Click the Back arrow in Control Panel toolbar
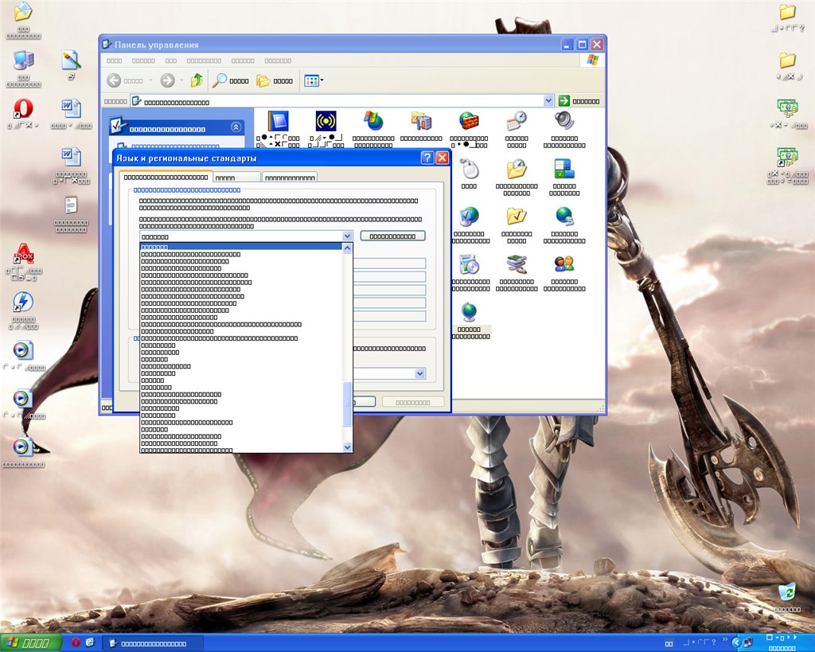The height and width of the screenshot is (652, 815). click(114, 80)
